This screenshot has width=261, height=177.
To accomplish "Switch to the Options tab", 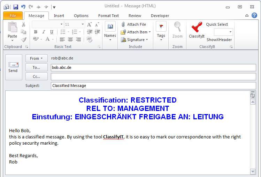I will (81, 16).
